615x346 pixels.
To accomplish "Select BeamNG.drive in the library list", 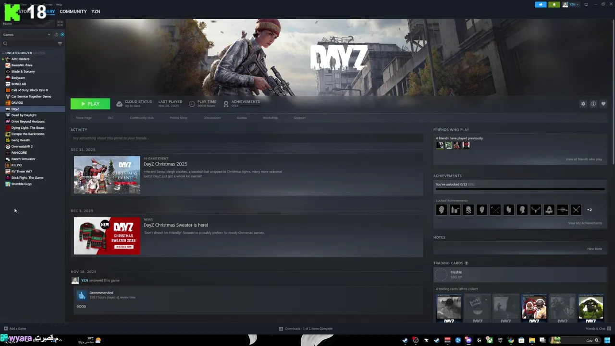I will pyautogui.click(x=22, y=65).
